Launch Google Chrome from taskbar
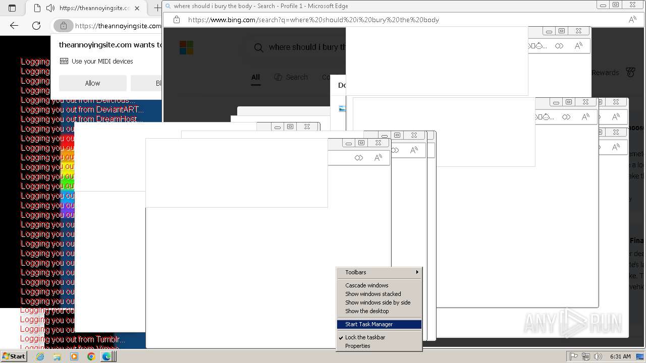This screenshot has width=646, height=363. [91, 356]
